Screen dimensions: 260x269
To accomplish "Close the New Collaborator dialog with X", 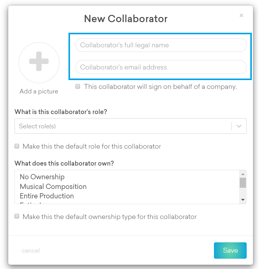I will click(x=241, y=15).
